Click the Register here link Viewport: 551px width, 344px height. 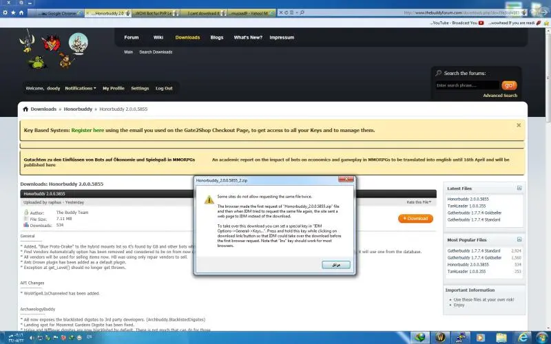pyautogui.click(x=87, y=130)
